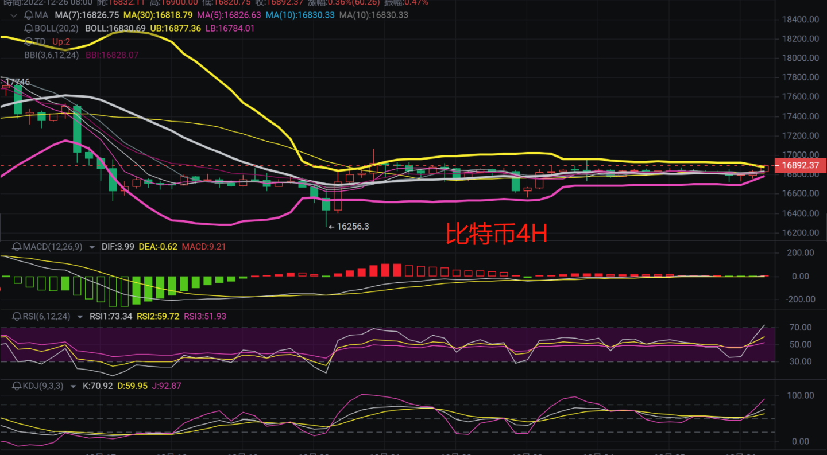Click the 18000.00 price axis label
The height and width of the screenshot is (455, 827).
click(800, 58)
